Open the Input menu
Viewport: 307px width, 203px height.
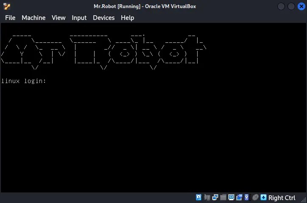[79, 17]
